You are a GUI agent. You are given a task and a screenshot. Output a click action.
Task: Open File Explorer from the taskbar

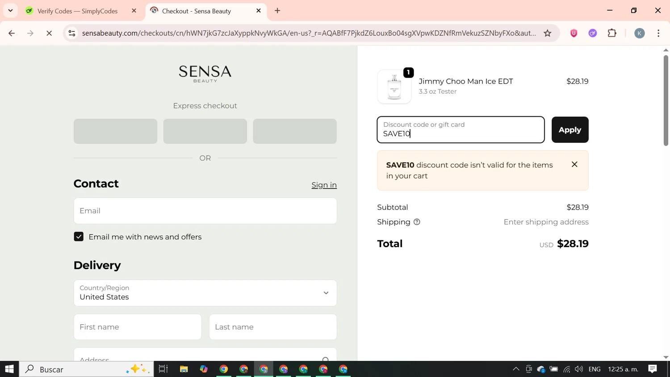pyautogui.click(x=184, y=369)
